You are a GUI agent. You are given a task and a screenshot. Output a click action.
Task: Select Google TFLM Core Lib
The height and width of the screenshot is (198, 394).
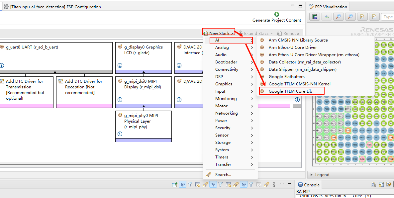pyautogui.click(x=290, y=91)
